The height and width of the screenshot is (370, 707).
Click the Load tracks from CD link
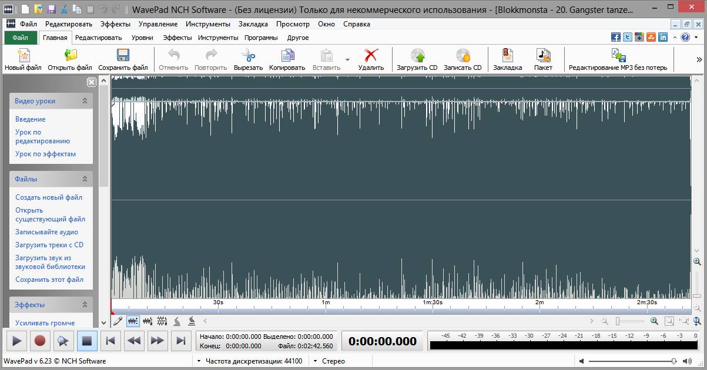[x=49, y=245]
